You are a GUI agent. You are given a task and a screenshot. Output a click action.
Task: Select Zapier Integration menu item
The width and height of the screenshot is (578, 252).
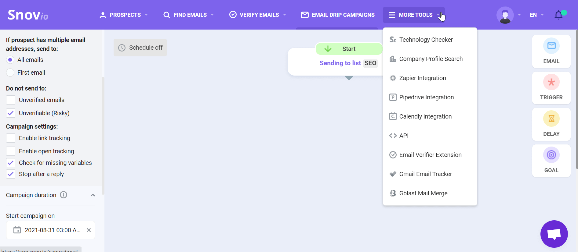pyautogui.click(x=430, y=78)
